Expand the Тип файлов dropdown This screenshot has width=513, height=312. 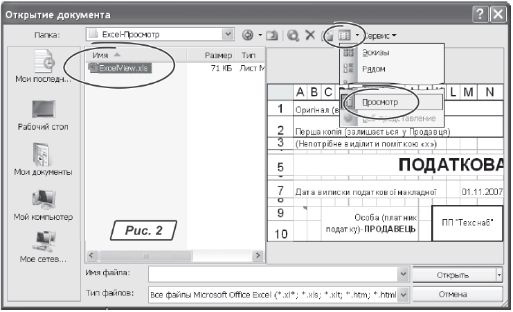404,293
